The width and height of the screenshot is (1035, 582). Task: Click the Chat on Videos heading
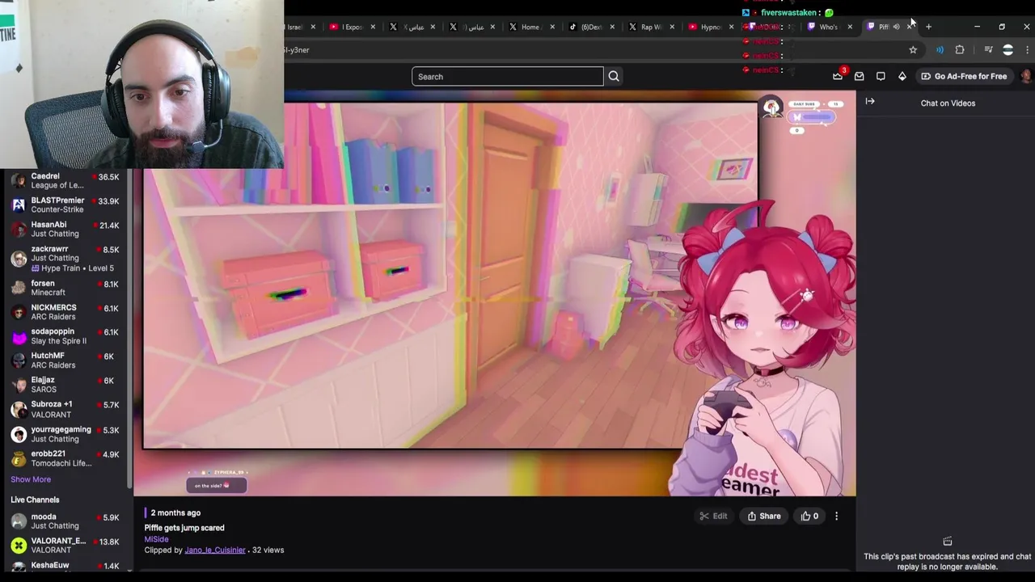click(948, 103)
